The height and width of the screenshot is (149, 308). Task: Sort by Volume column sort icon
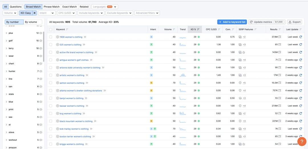tap(174, 29)
